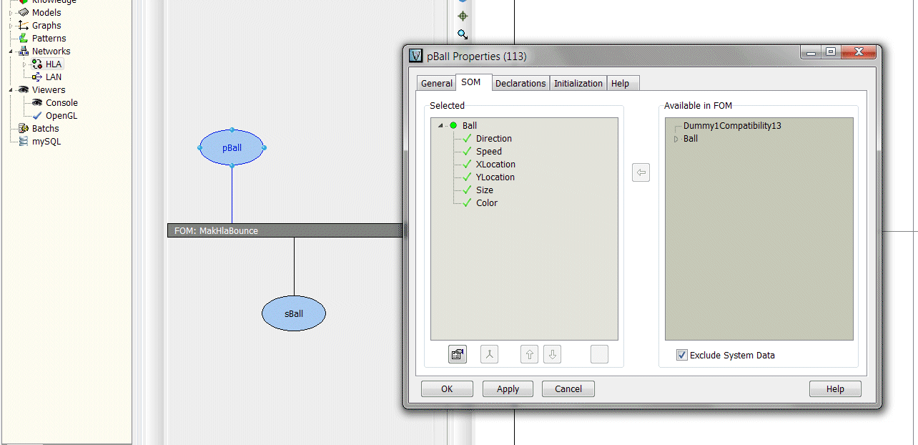Expand the Ball node in Available in FOM
The image size is (918, 445).
click(676, 139)
